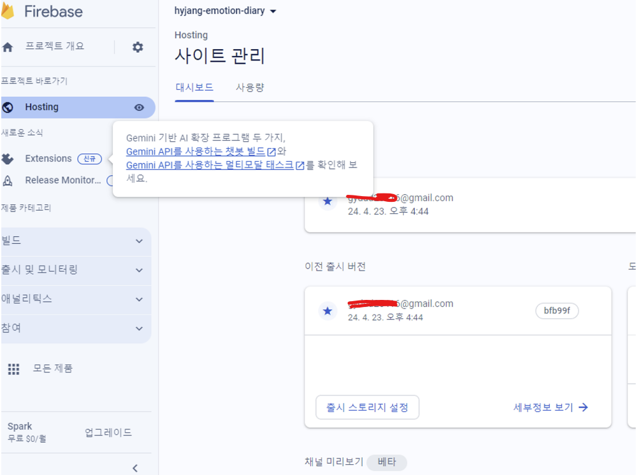
Task: Click the 프로젝트 바로가기 section label
Action: (x=34, y=81)
